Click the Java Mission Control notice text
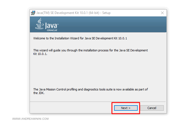 [91, 89]
